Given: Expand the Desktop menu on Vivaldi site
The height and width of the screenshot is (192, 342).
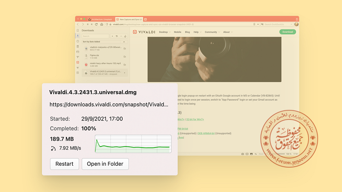Looking at the screenshot, I should click(165, 32).
